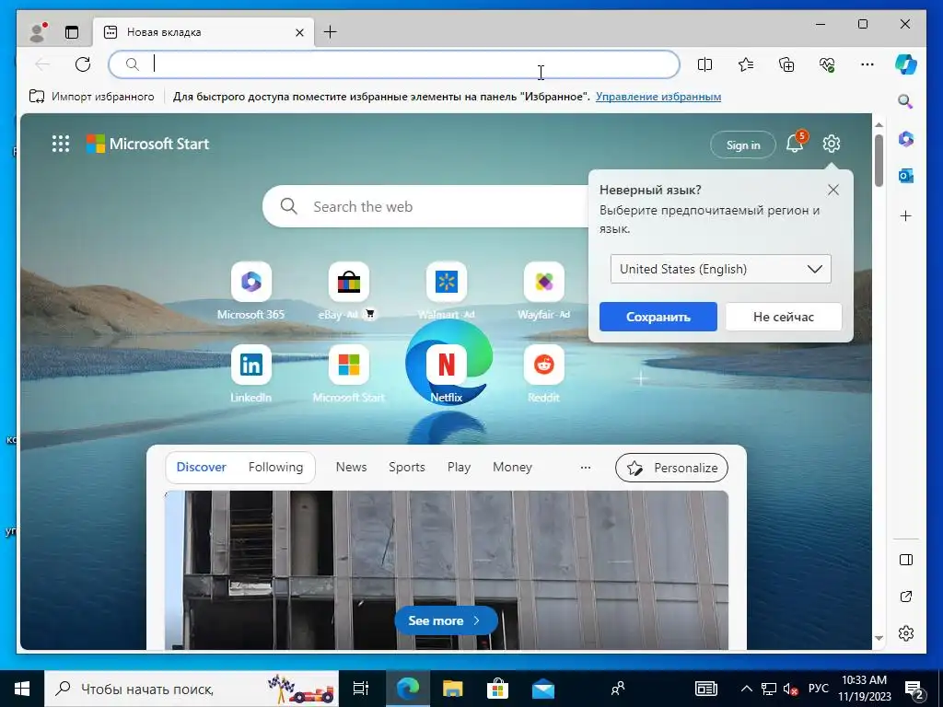Click the Не сейчас button
This screenshot has width=943, height=707.
point(783,317)
